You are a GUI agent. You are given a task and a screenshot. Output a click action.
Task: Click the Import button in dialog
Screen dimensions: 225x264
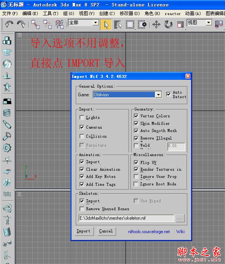pos(84,231)
